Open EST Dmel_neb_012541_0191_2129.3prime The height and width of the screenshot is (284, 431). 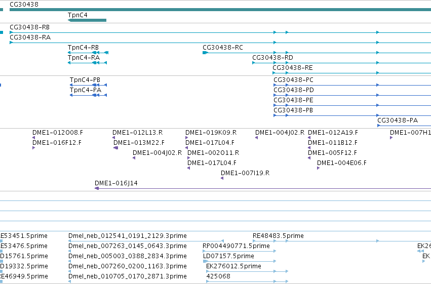(146, 241)
